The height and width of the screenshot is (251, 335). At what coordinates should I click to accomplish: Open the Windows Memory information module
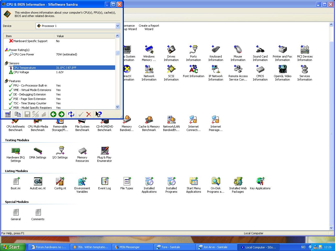point(149,53)
